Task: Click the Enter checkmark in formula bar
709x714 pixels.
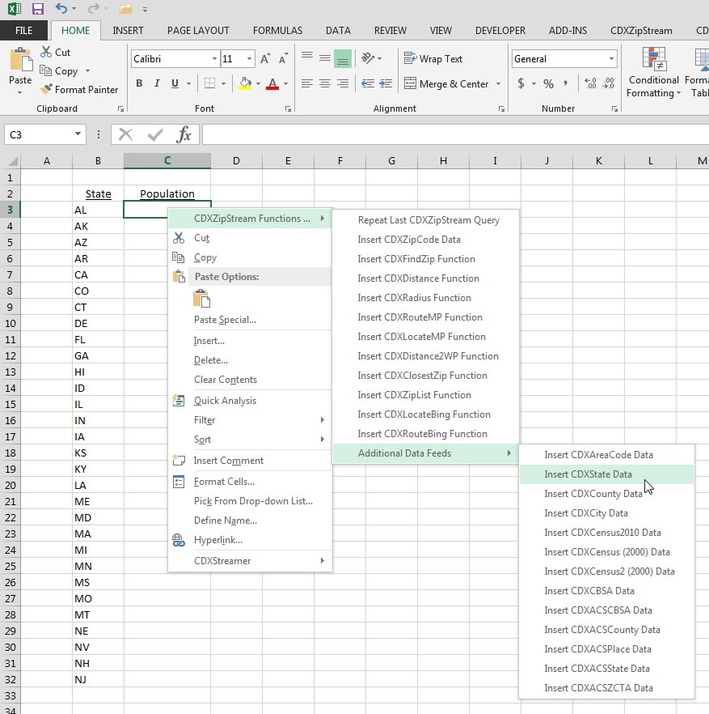Action: [155, 134]
